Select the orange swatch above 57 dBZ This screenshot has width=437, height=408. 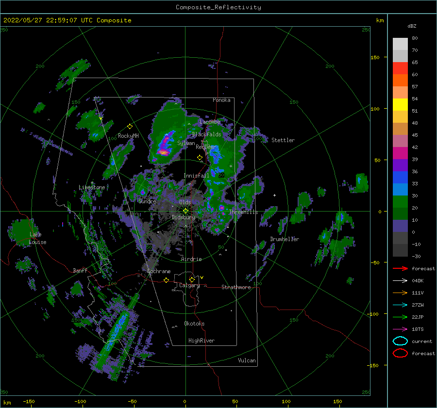pos(400,80)
